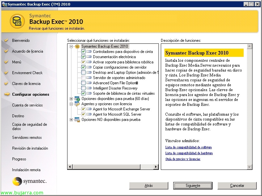Expand Opciones disponibles para prueba (60 días)
The width and height of the screenshot is (262, 196).
tap(71, 99)
